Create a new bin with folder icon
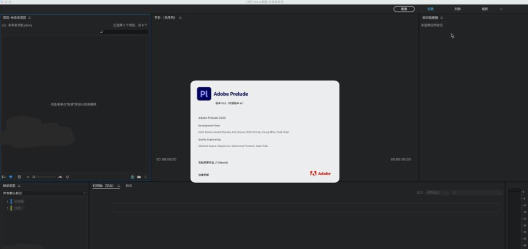Screen dimensions: 528x249 pyautogui.click(x=139, y=177)
